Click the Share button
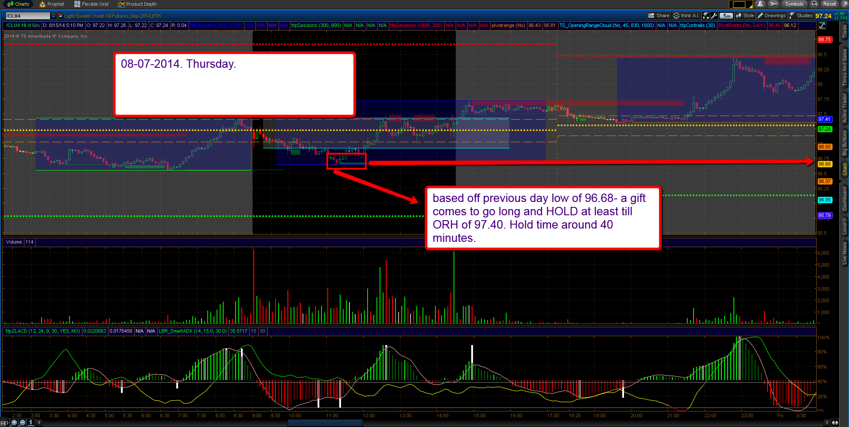The width and height of the screenshot is (849, 427). [659, 16]
